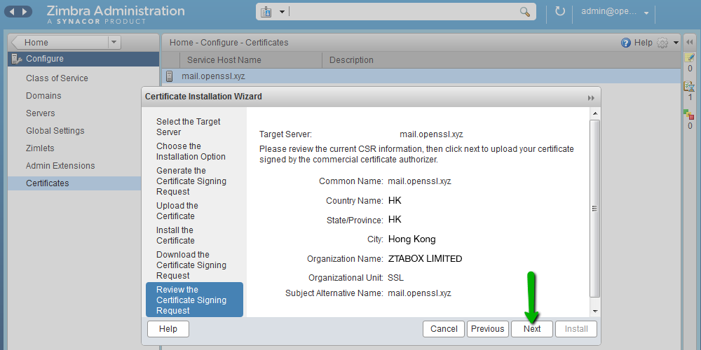
Task: Open the admin account dropdown menu
Action: pos(646,13)
